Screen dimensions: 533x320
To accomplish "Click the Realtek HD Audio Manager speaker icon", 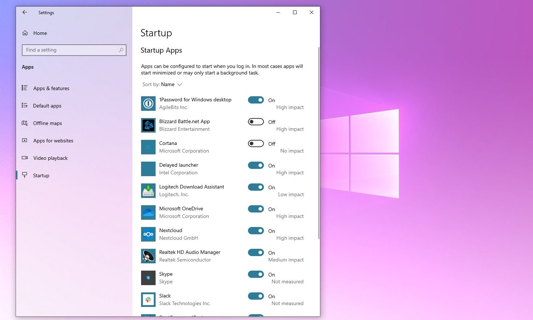I will coord(148,256).
